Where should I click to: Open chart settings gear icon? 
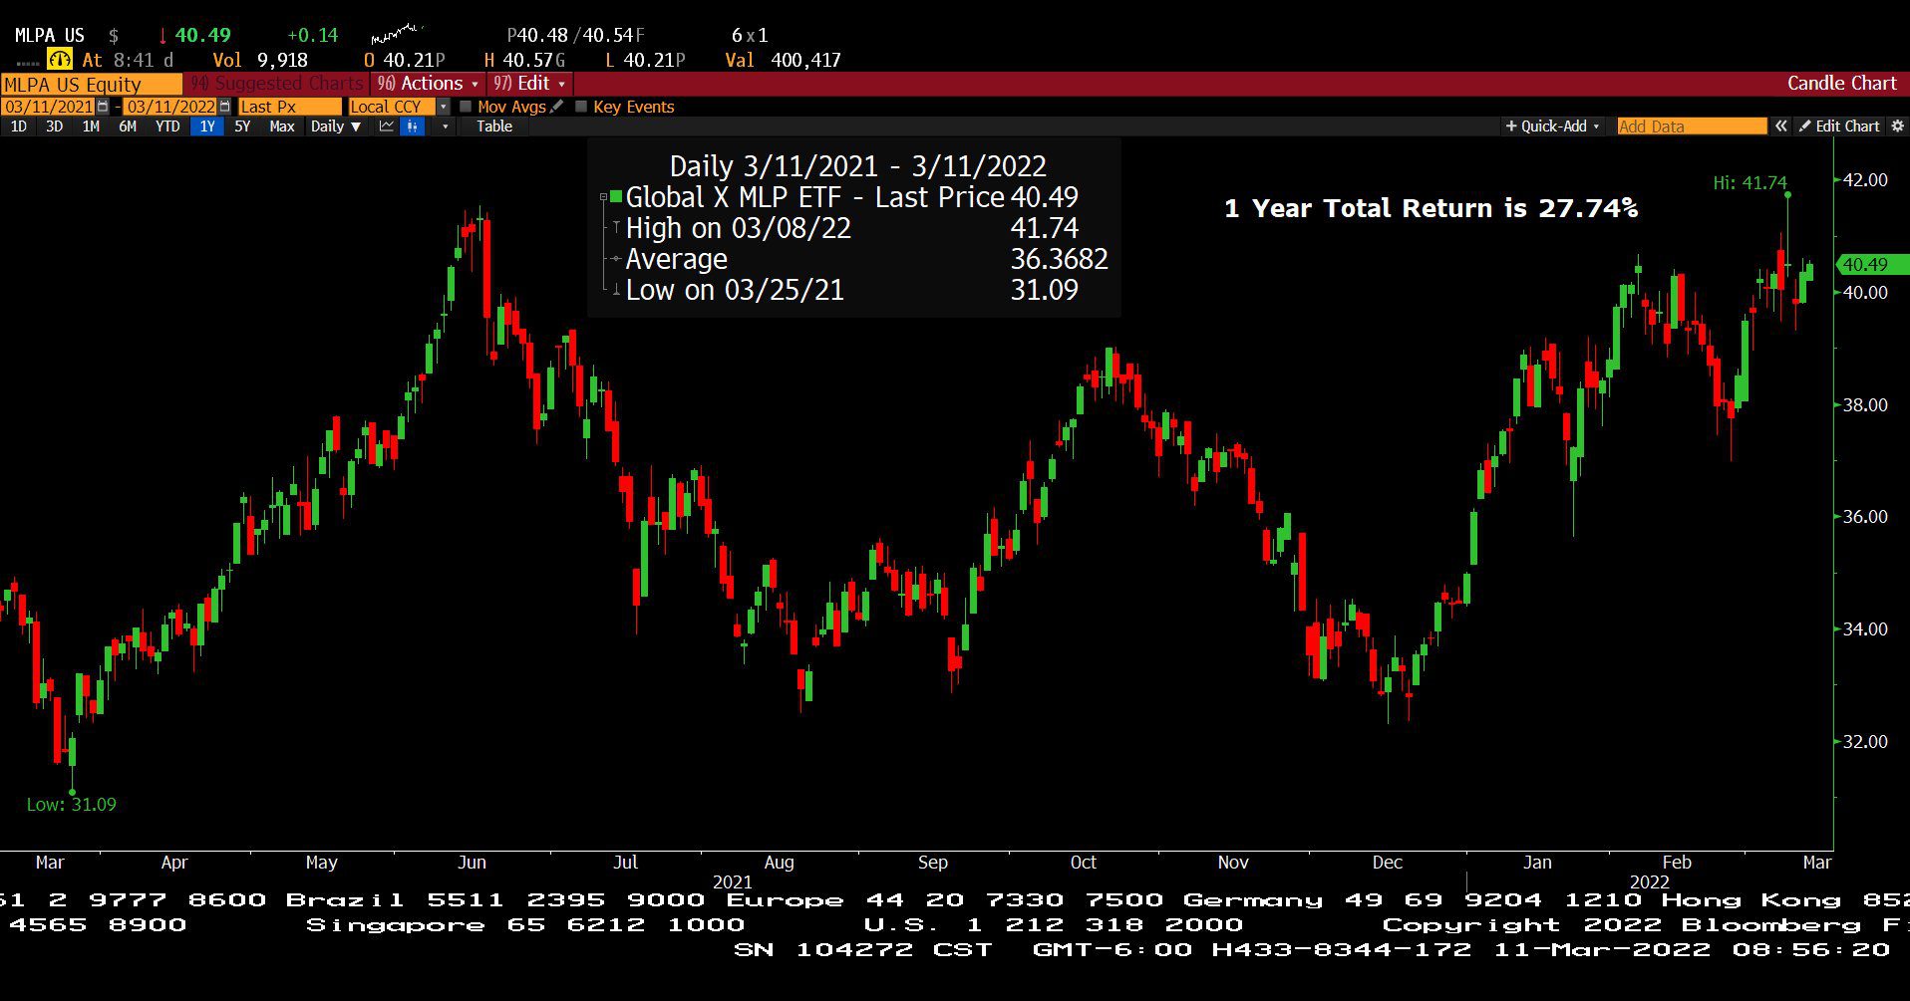1897,126
